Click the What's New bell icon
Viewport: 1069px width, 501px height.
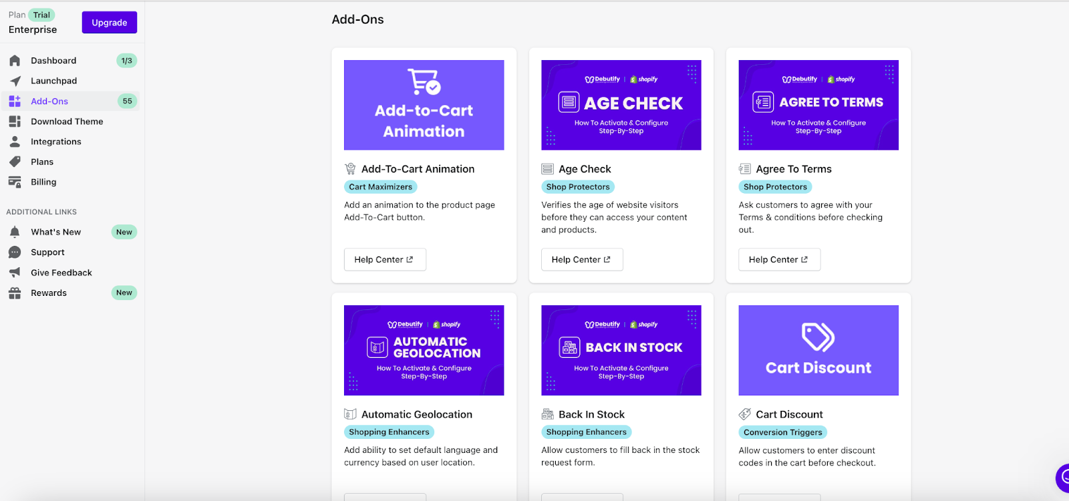coord(15,232)
